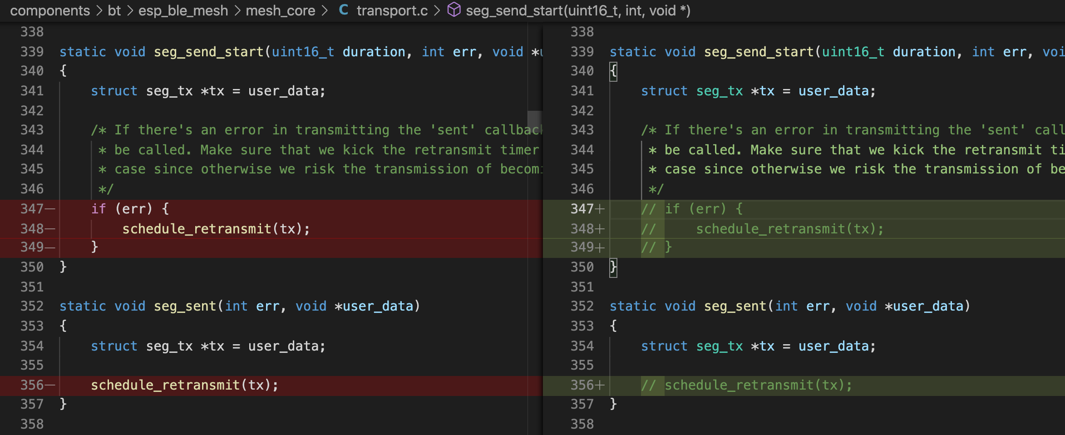This screenshot has width=1065, height=435.
Task: Open the 'bt' breadcrumb segment
Action: (x=114, y=10)
